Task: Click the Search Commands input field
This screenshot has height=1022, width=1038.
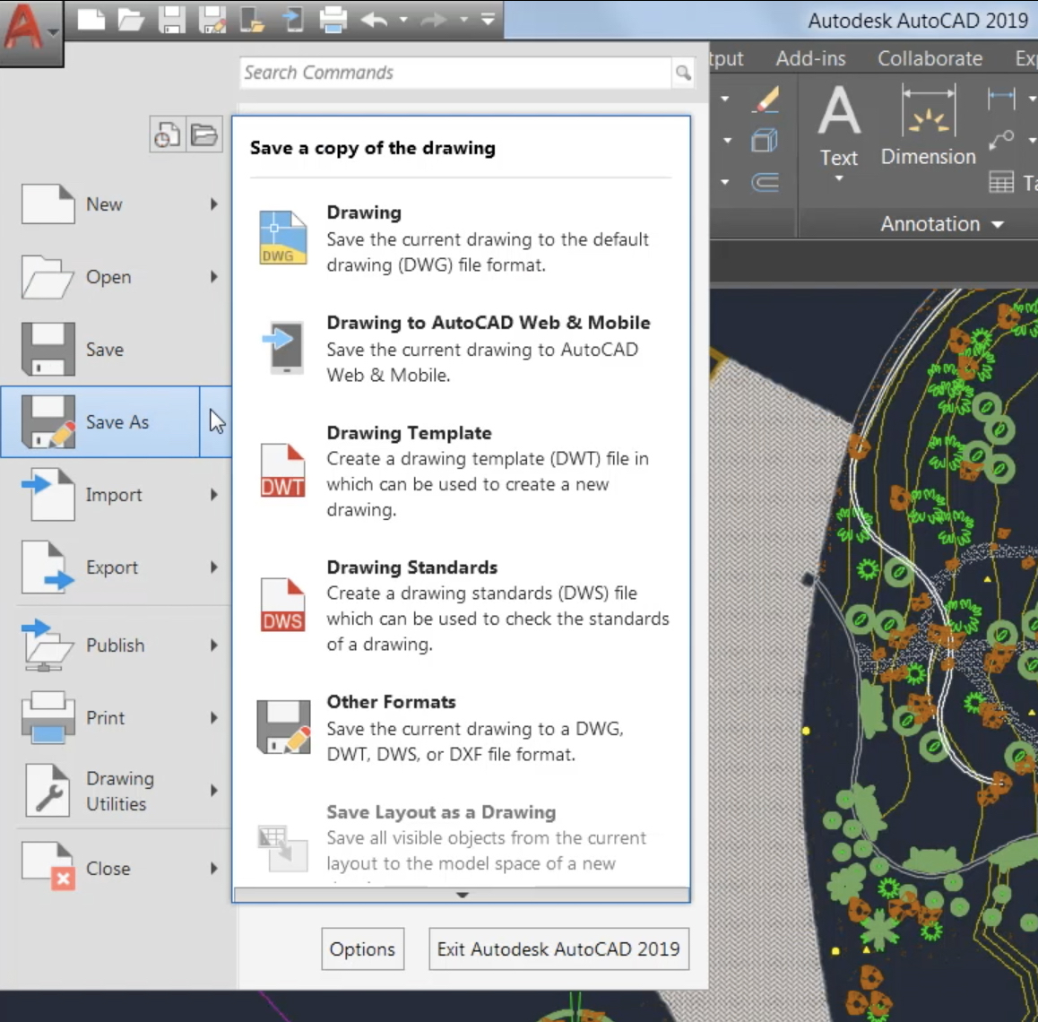Action: coord(455,73)
